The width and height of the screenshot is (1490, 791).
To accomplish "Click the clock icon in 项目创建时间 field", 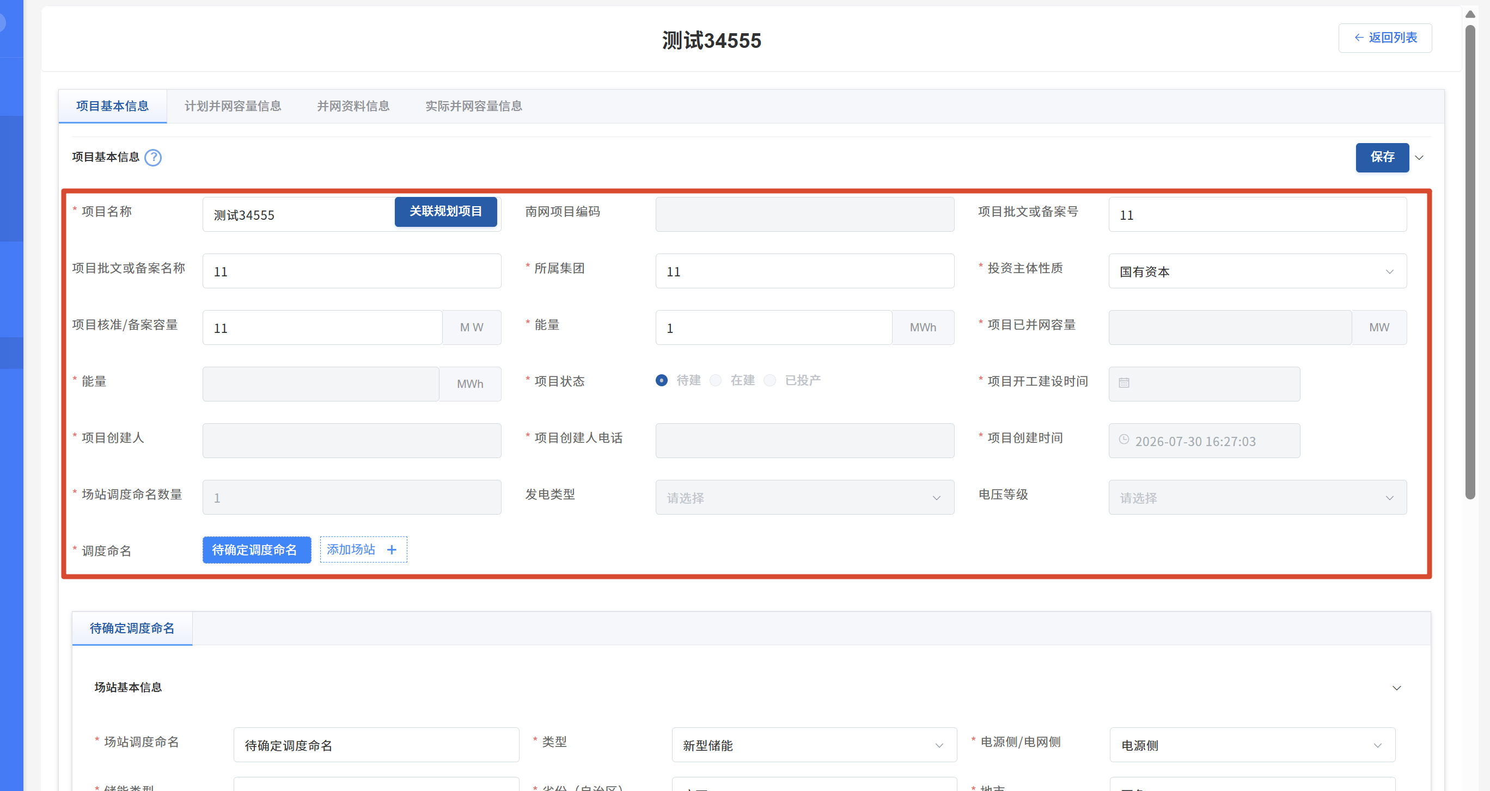I will 1123,440.
